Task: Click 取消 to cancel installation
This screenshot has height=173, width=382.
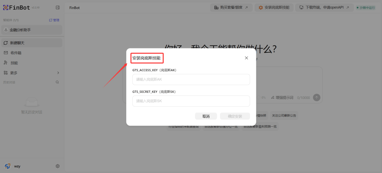Action: pos(206,116)
